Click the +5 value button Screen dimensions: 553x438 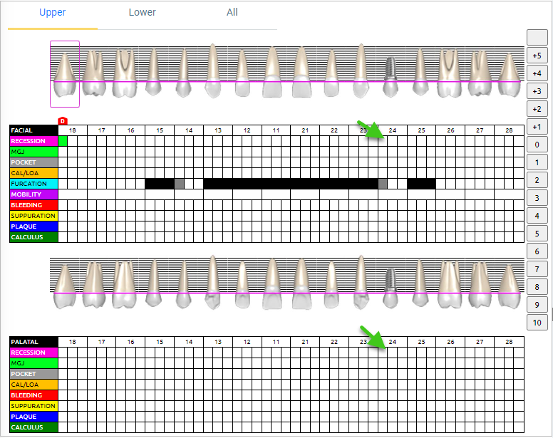537,56
